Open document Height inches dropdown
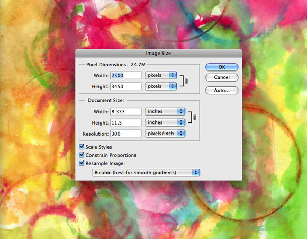The width and height of the screenshot is (307, 239). pos(165,122)
